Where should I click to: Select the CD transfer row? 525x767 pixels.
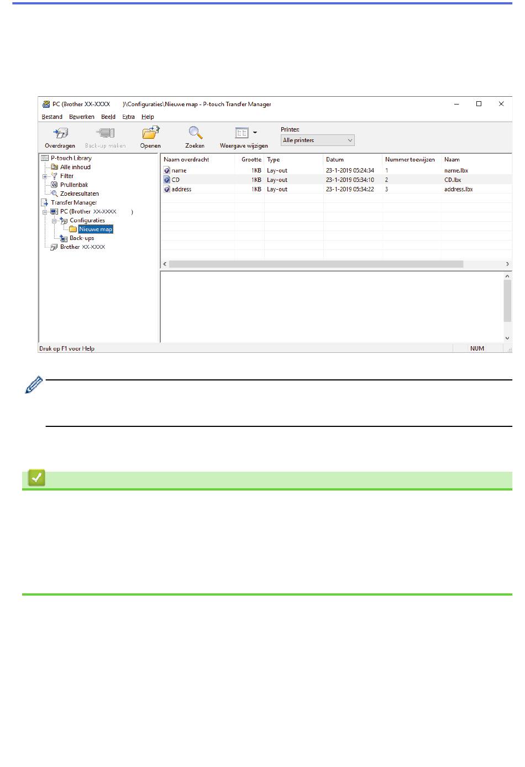[x=336, y=180]
